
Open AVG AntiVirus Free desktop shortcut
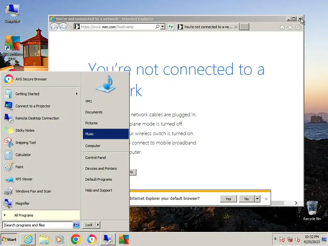[x=12, y=48]
